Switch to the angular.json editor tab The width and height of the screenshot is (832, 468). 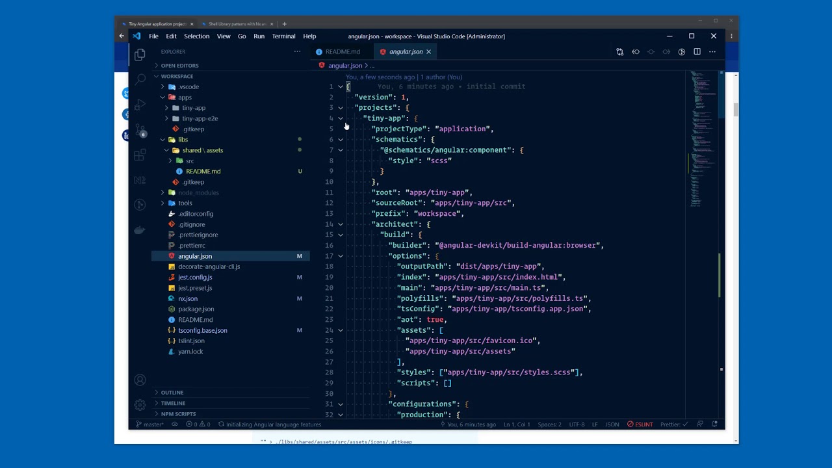[x=406, y=52]
